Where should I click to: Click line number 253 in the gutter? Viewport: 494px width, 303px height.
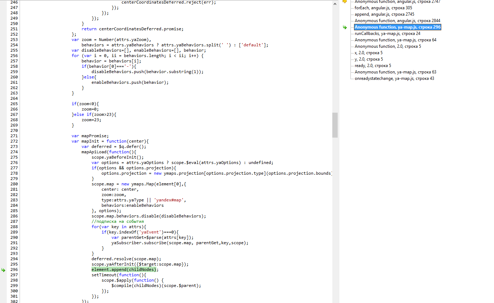click(x=14, y=40)
